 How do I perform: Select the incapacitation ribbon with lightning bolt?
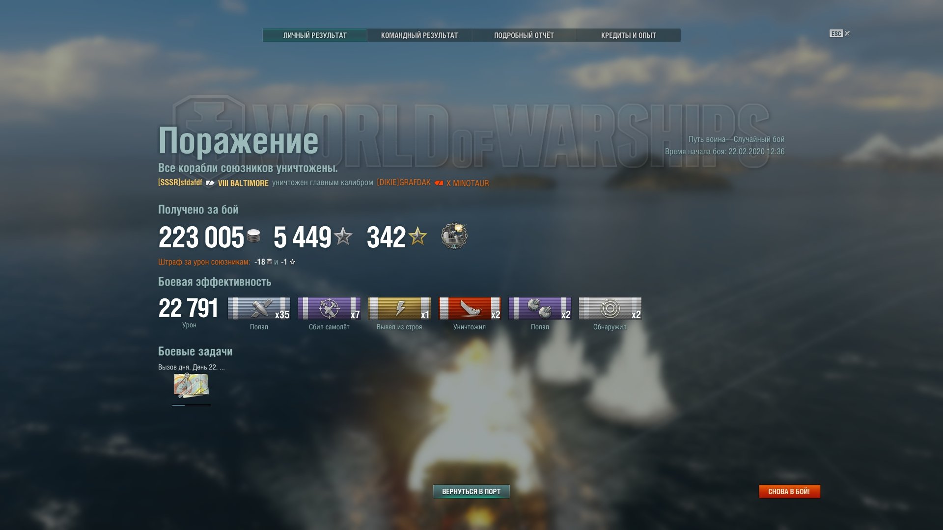399,309
